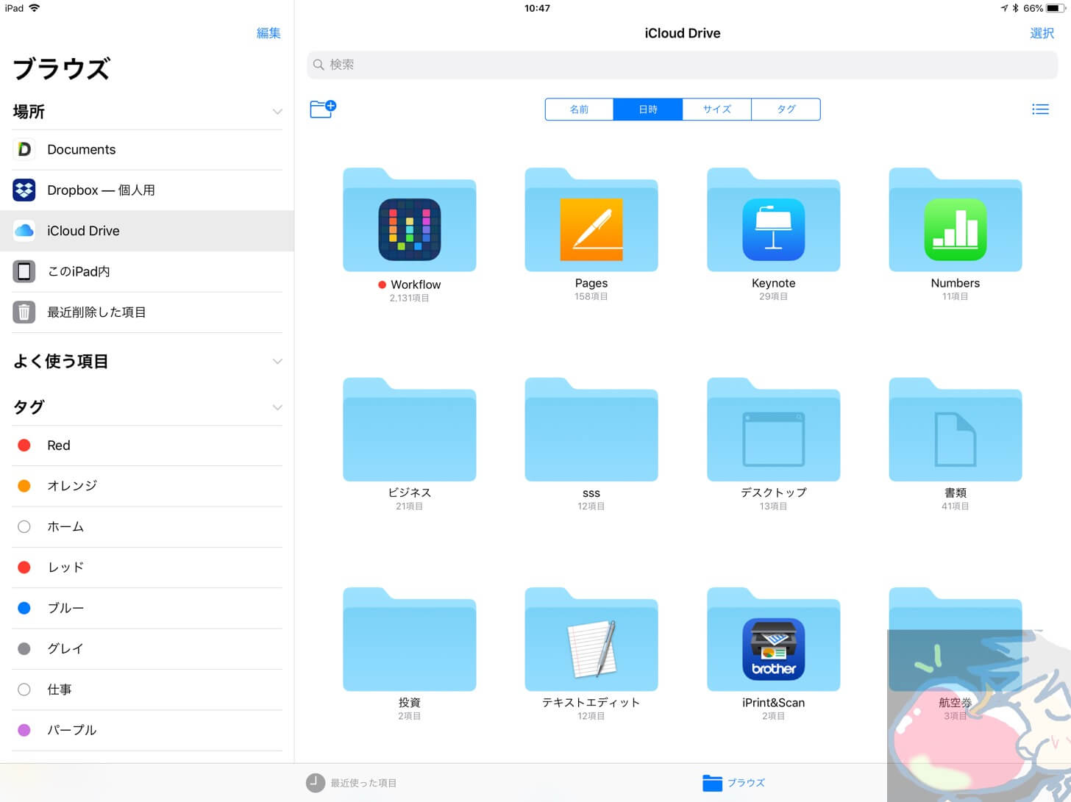Open the Keynote folder
This screenshot has height=802, width=1071.
coord(773,221)
